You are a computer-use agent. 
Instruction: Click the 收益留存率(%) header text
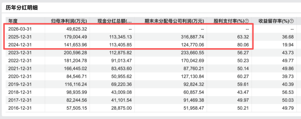tap(274, 21)
